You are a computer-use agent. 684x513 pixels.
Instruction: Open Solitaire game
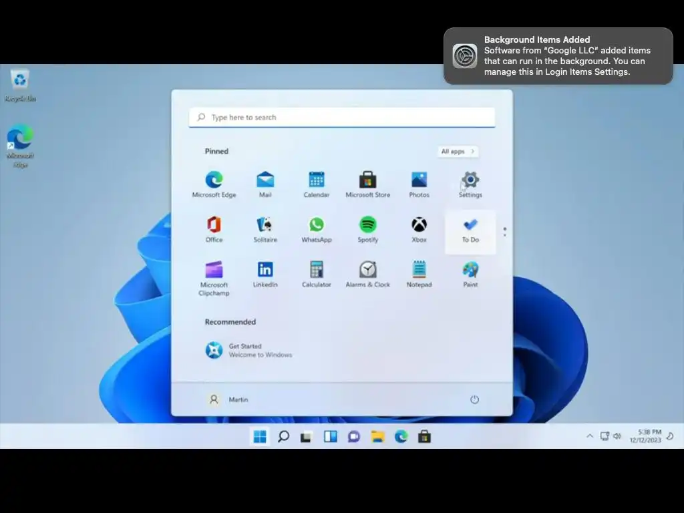(x=265, y=230)
